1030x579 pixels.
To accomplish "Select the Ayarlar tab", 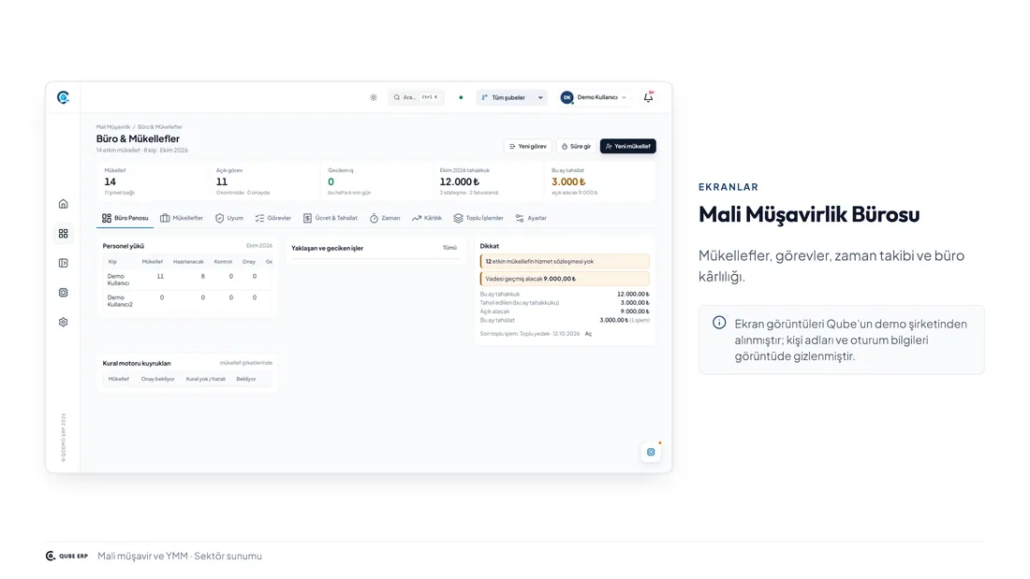I will click(531, 218).
